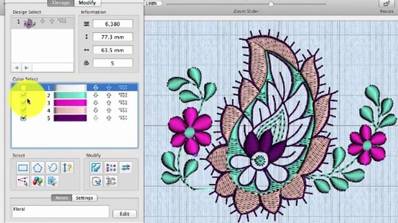Move design 1 up in Design Select
The image size is (398, 223).
(52, 21)
